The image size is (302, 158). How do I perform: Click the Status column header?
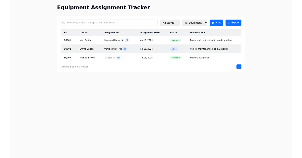coord(173,32)
